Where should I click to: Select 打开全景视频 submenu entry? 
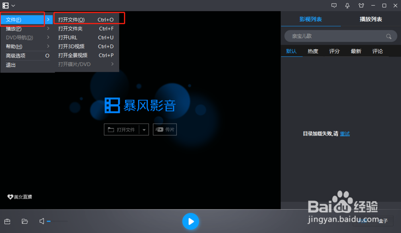point(86,55)
